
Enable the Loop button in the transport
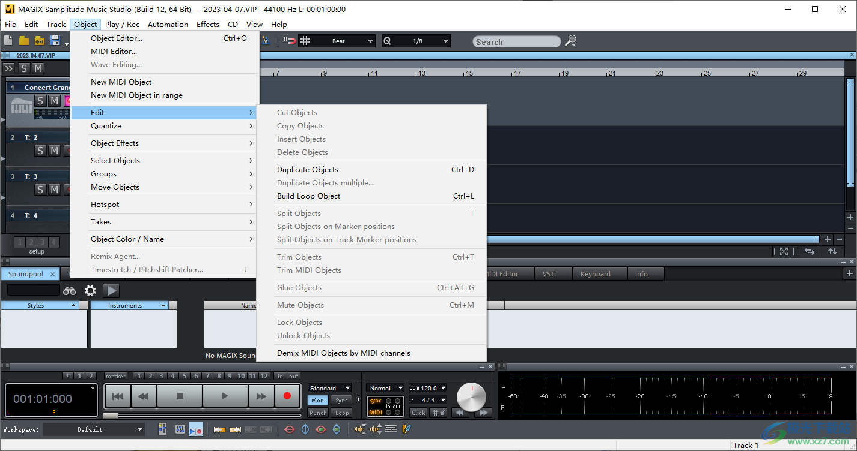coord(341,413)
